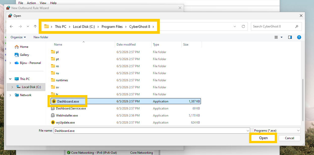Select the Dashboard.exe file
Viewport: 314px width, 155px height.
point(126,101)
